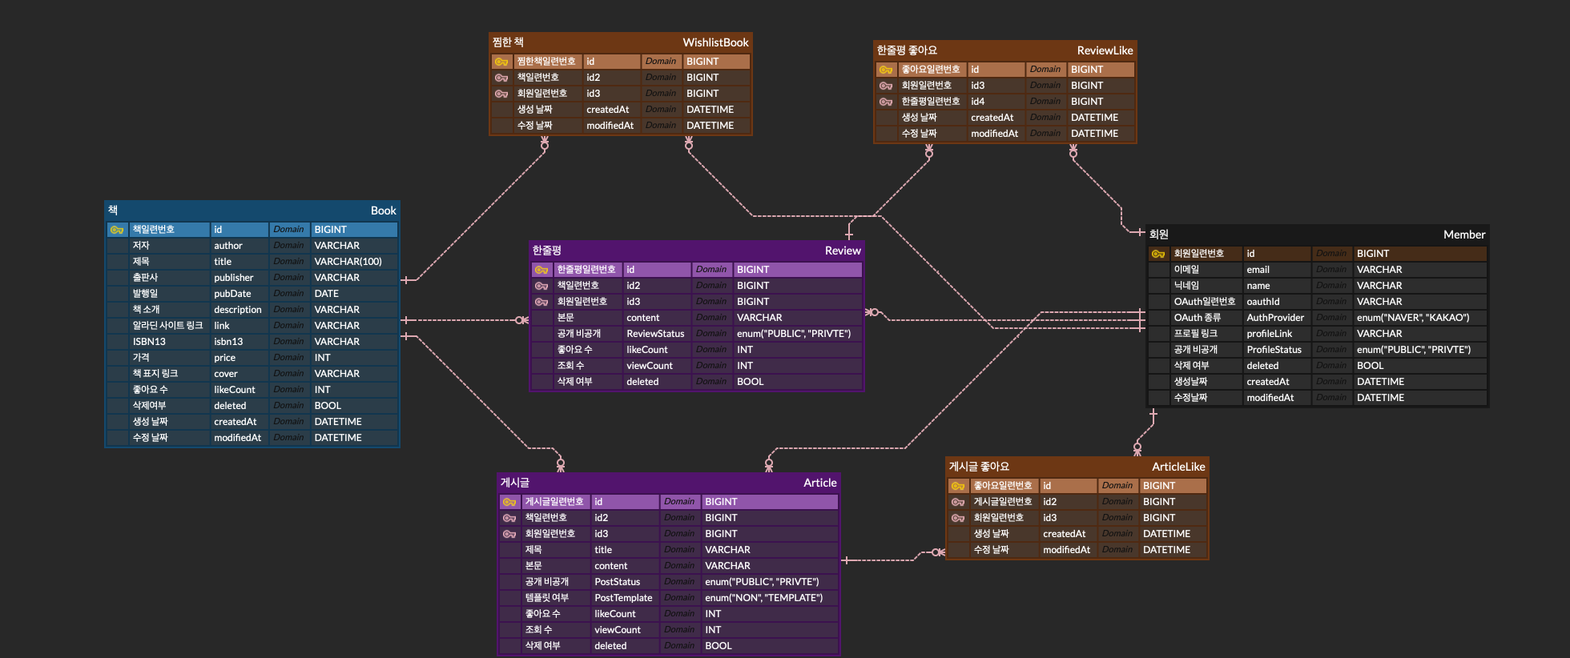Viewport: 1570px width, 658px height.
Task: Click the 'pubDate' column in the Book table
Action: (240, 294)
